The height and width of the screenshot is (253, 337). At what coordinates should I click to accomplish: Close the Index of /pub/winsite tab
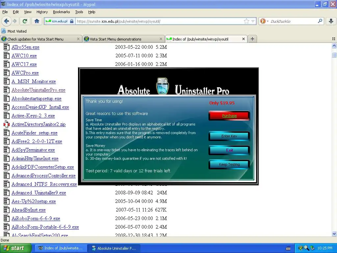coord(243,39)
